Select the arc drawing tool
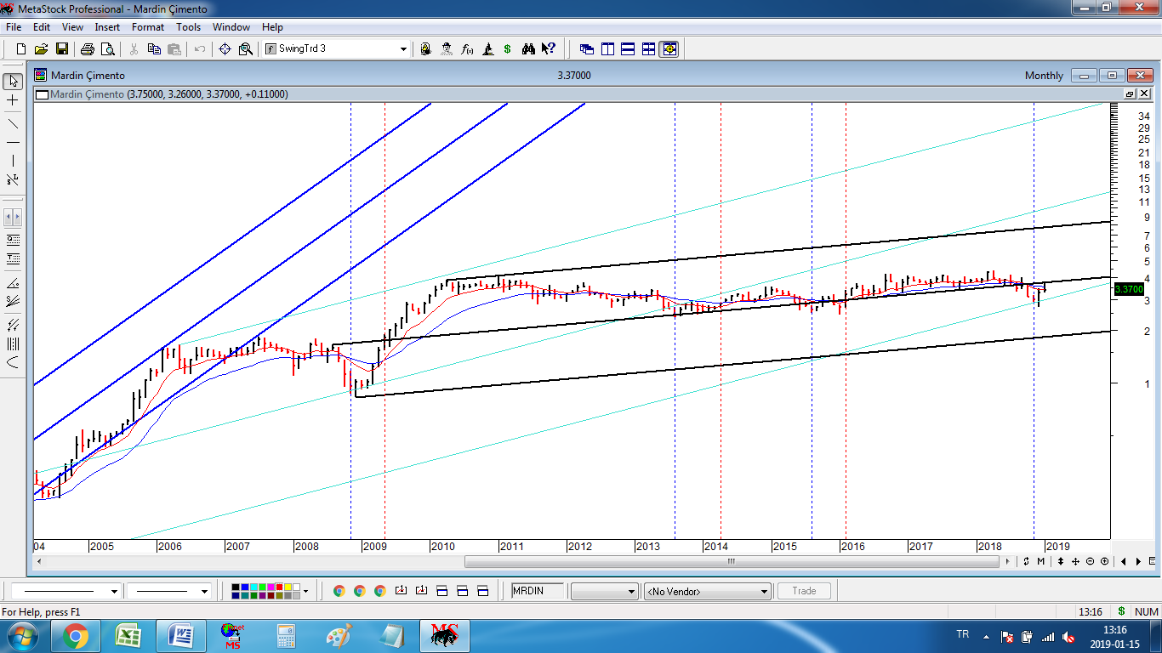Viewport: 1162px width, 653px height. coord(13,363)
